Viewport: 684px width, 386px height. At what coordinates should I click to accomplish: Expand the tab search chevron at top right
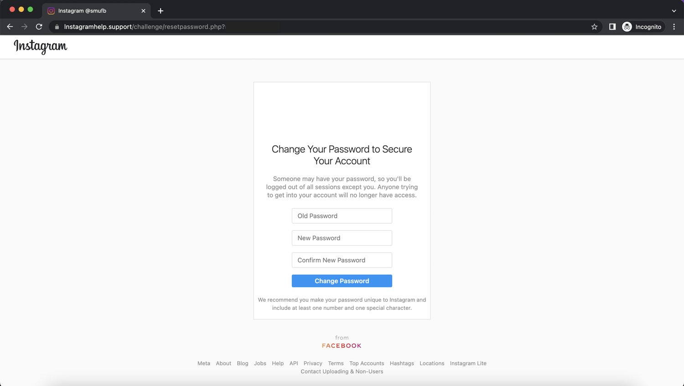click(x=674, y=10)
